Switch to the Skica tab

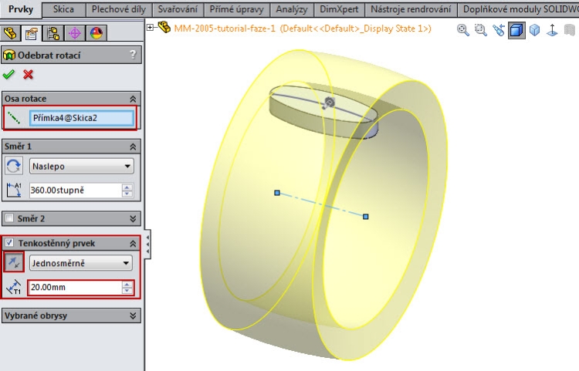pyautogui.click(x=63, y=9)
